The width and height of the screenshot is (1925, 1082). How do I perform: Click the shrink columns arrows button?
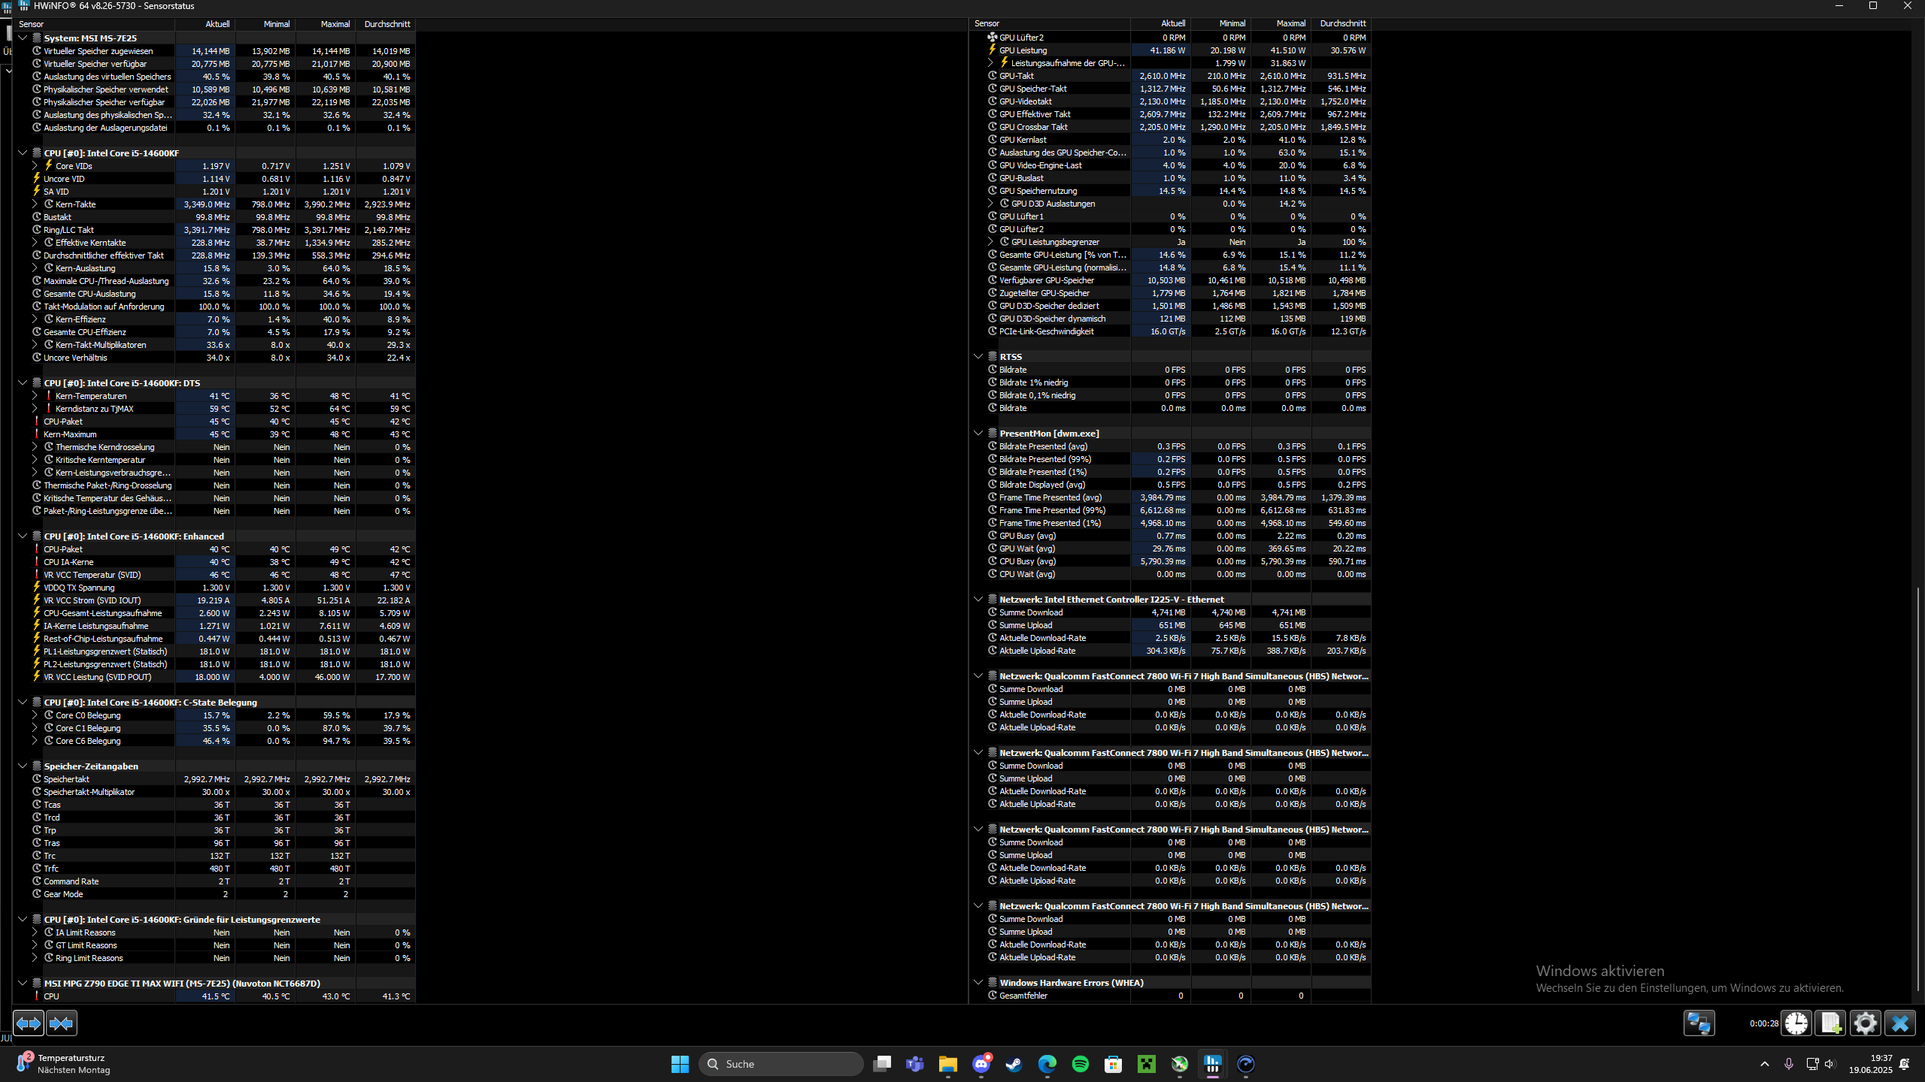pyautogui.click(x=61, y=1023)
